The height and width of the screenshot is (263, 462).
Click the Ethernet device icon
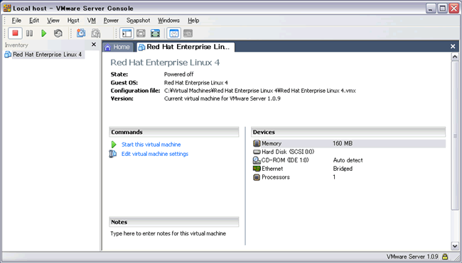click(257, 169)
